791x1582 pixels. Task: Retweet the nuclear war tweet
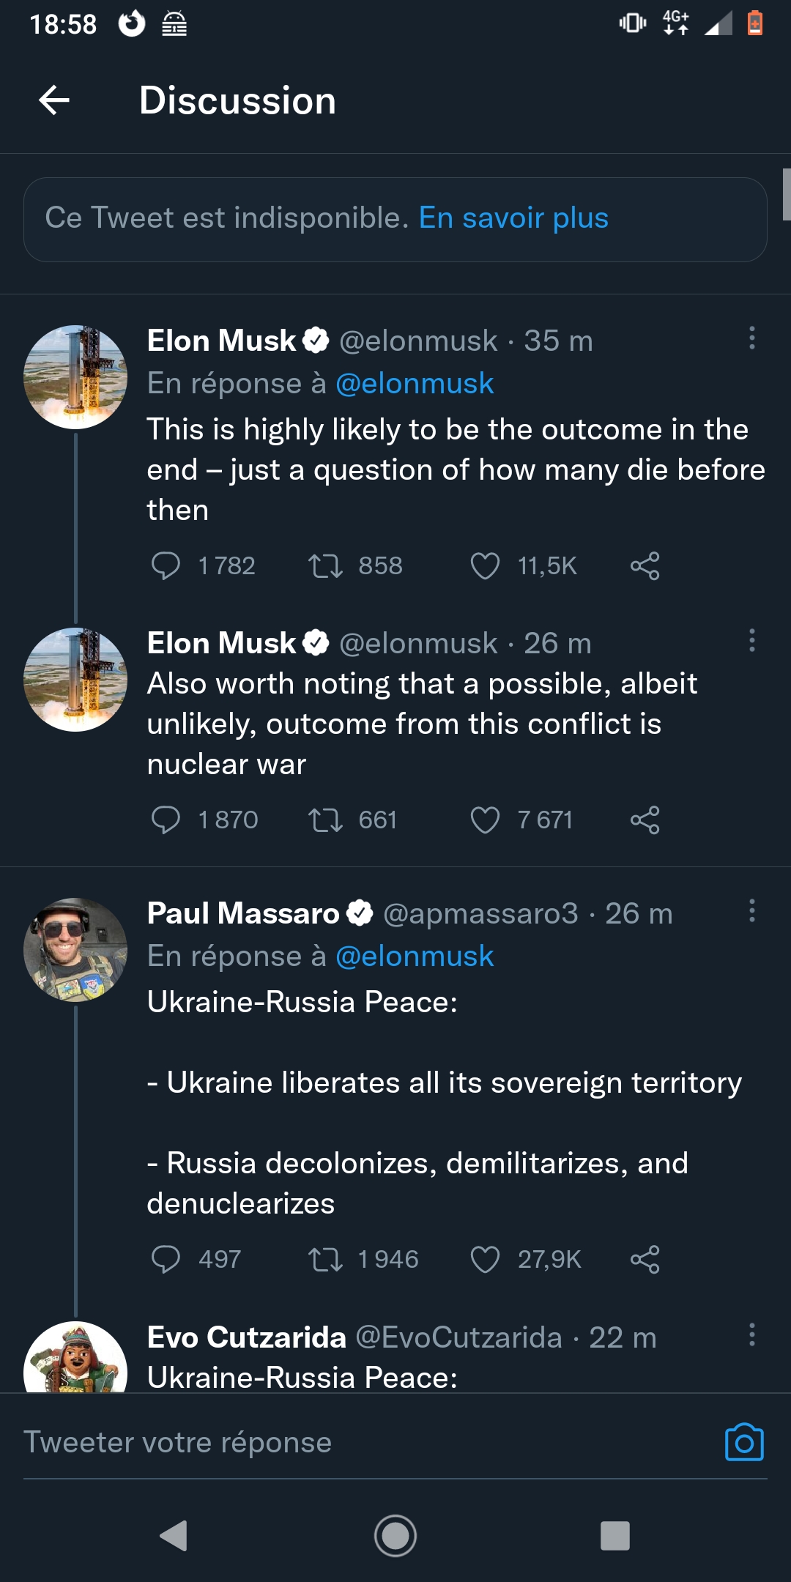325,820
